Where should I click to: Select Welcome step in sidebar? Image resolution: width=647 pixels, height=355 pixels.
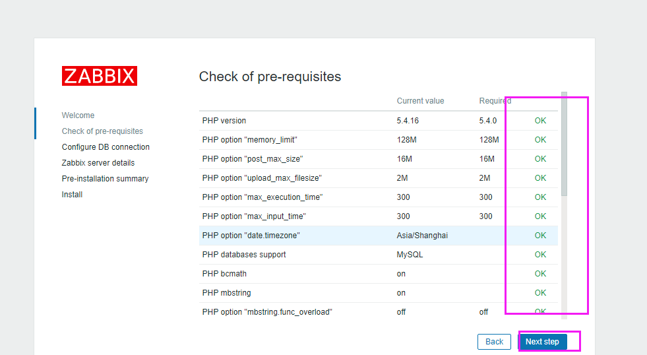pos(78,115)
